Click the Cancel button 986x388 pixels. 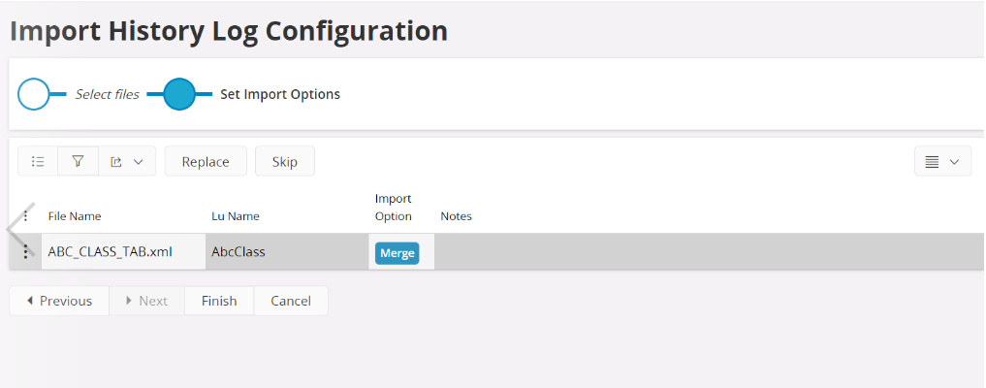point(291,301)
